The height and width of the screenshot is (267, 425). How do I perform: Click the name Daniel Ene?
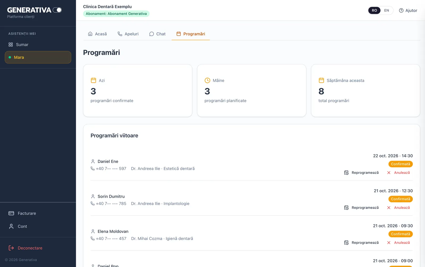[108, 161]
